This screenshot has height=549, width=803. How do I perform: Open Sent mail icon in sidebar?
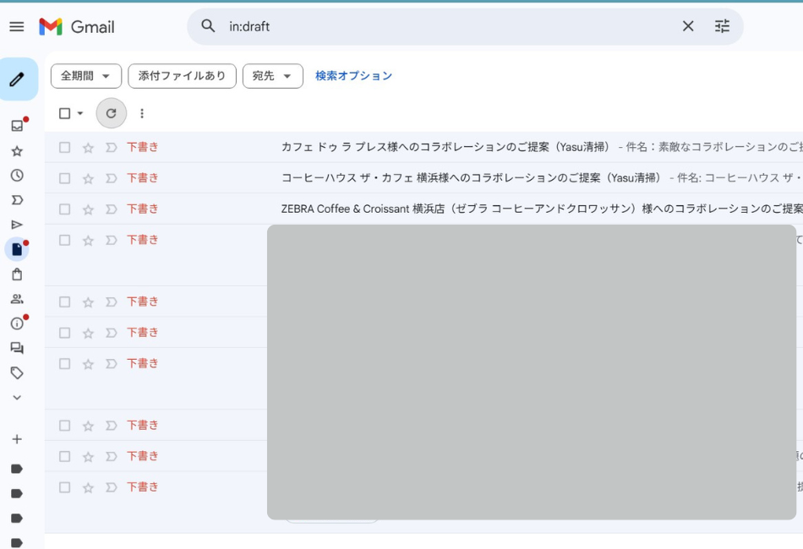coord(17,225)
